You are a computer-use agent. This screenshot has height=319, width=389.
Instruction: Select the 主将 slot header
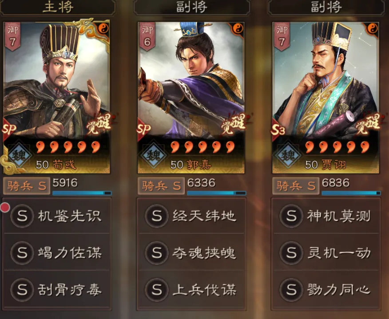pos(58,8)
